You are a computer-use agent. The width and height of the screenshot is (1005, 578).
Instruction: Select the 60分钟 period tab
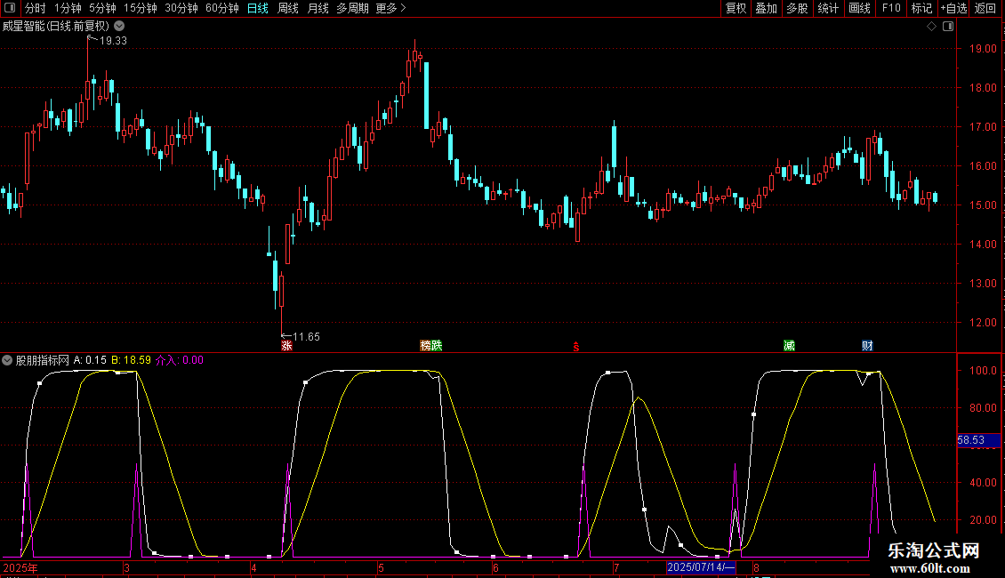point(221,8)
